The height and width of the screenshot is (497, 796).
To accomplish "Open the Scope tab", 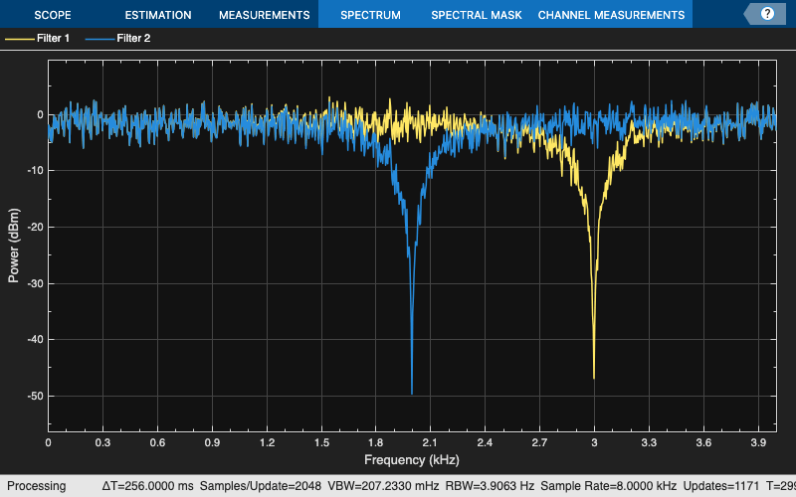I will (53, 15).
